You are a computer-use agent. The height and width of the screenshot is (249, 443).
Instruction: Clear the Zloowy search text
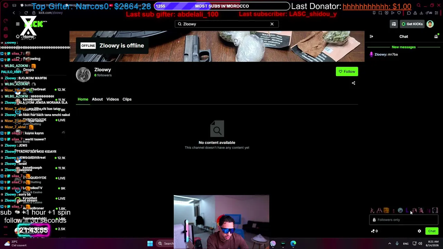coord(272,24)
